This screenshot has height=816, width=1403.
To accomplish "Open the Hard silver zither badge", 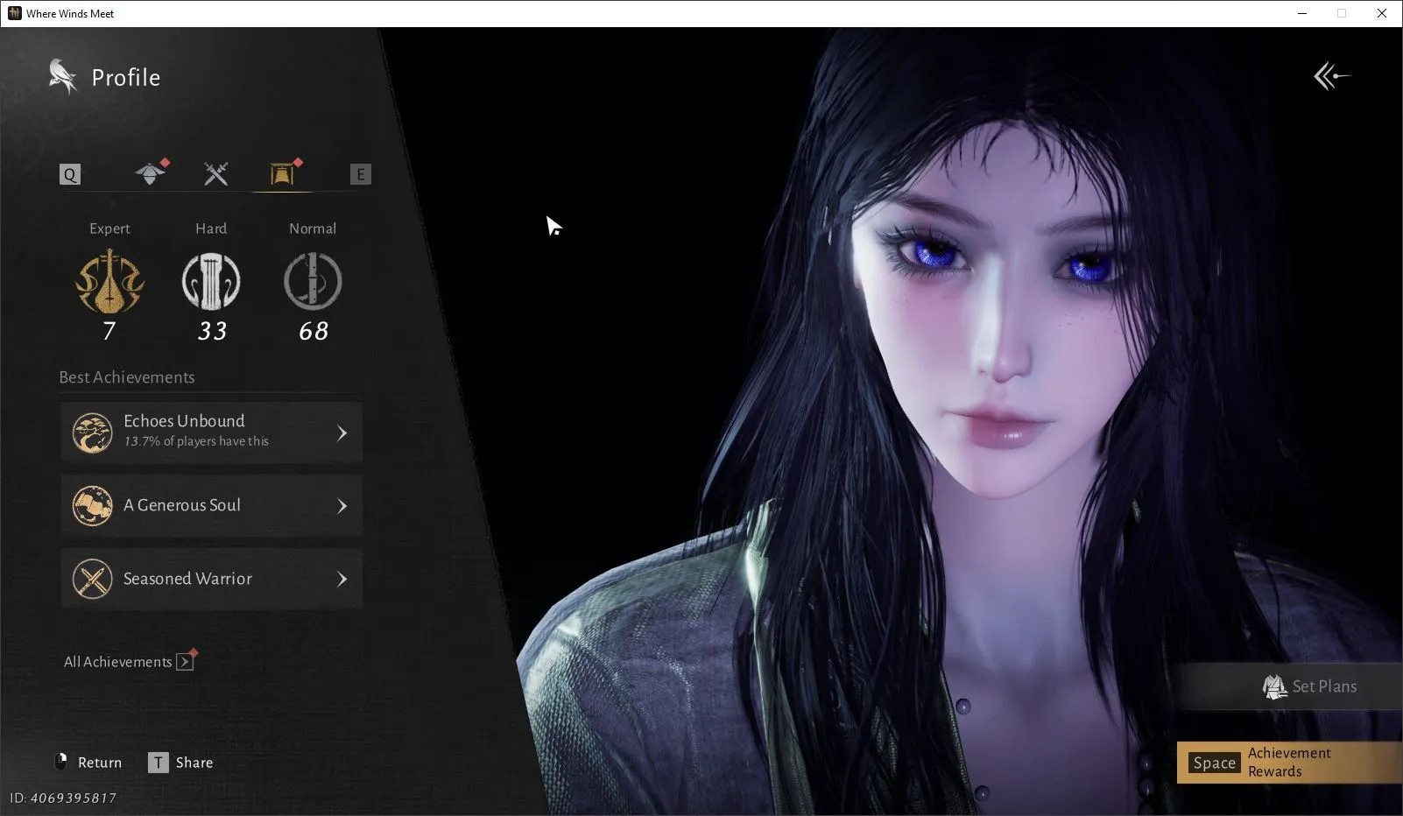I will click(211, 281).
